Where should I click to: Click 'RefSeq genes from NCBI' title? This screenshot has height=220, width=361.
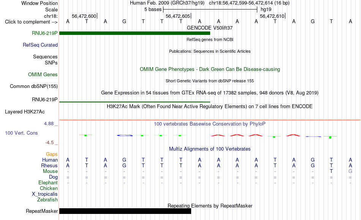(210, 39)
